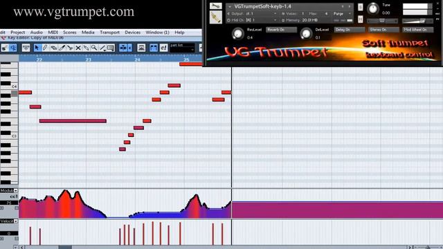Select the Mute X tool
443x249 pixels.
coord(78,48)
